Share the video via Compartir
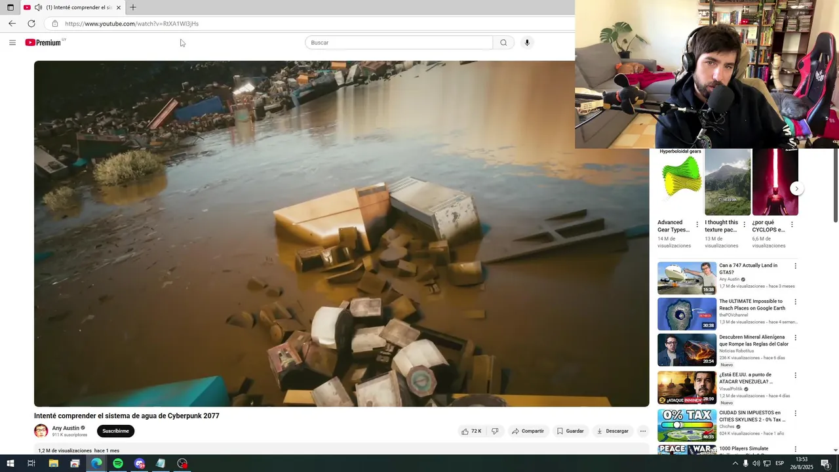The image size is (839, 472). [x=528, y=431]
